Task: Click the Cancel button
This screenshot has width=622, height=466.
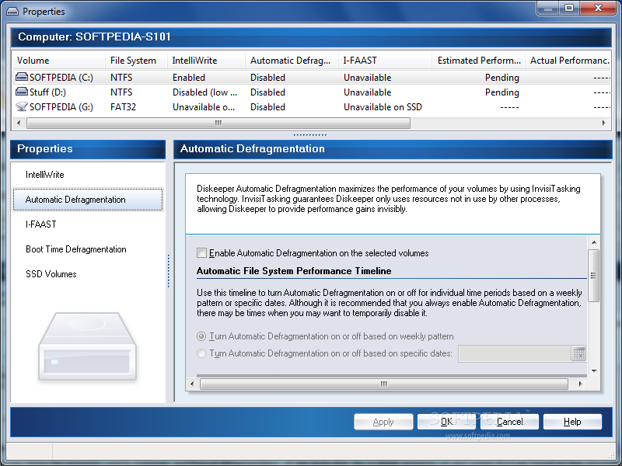Action: pos(509,422)
